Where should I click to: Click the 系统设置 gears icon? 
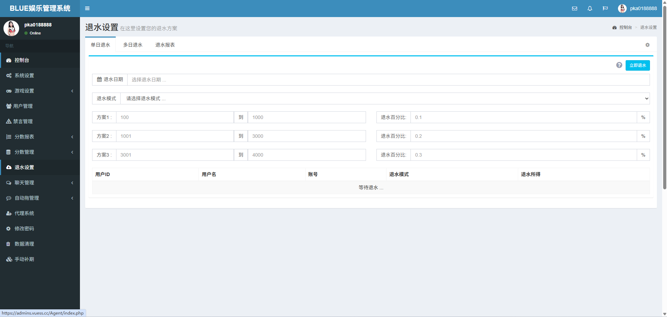9,76
